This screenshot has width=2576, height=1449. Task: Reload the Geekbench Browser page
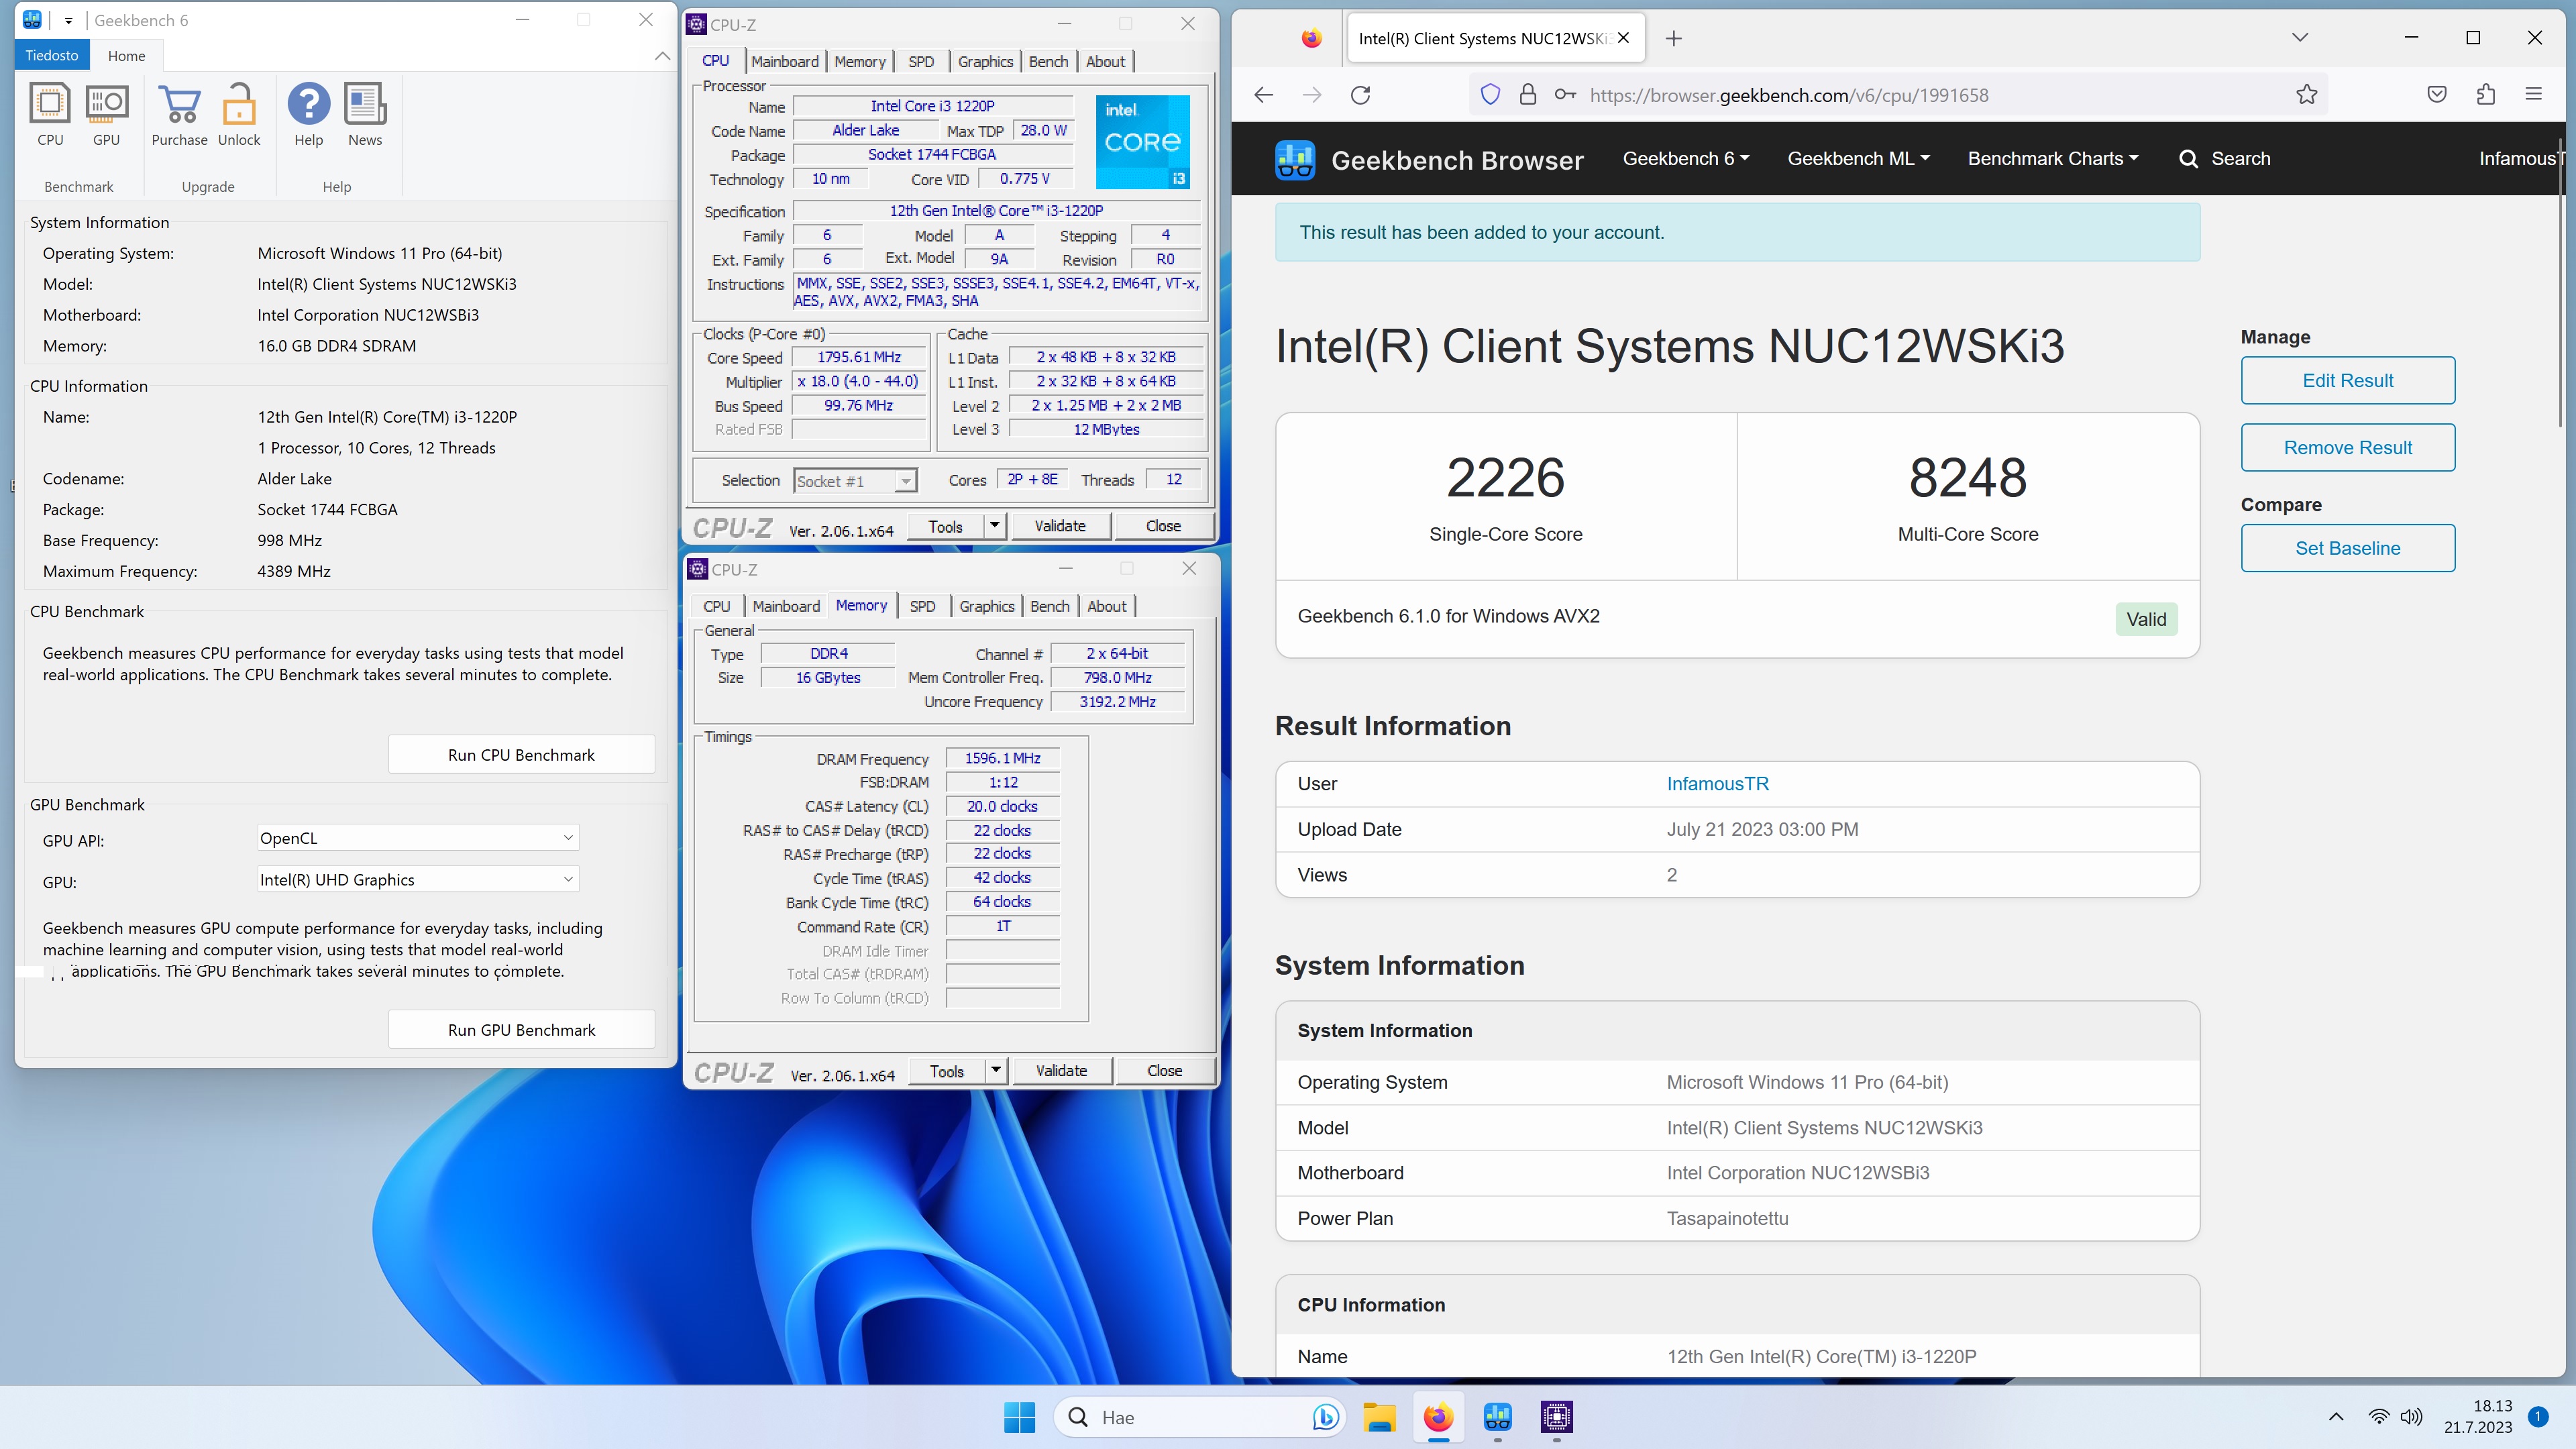(x=1361, y=95)
